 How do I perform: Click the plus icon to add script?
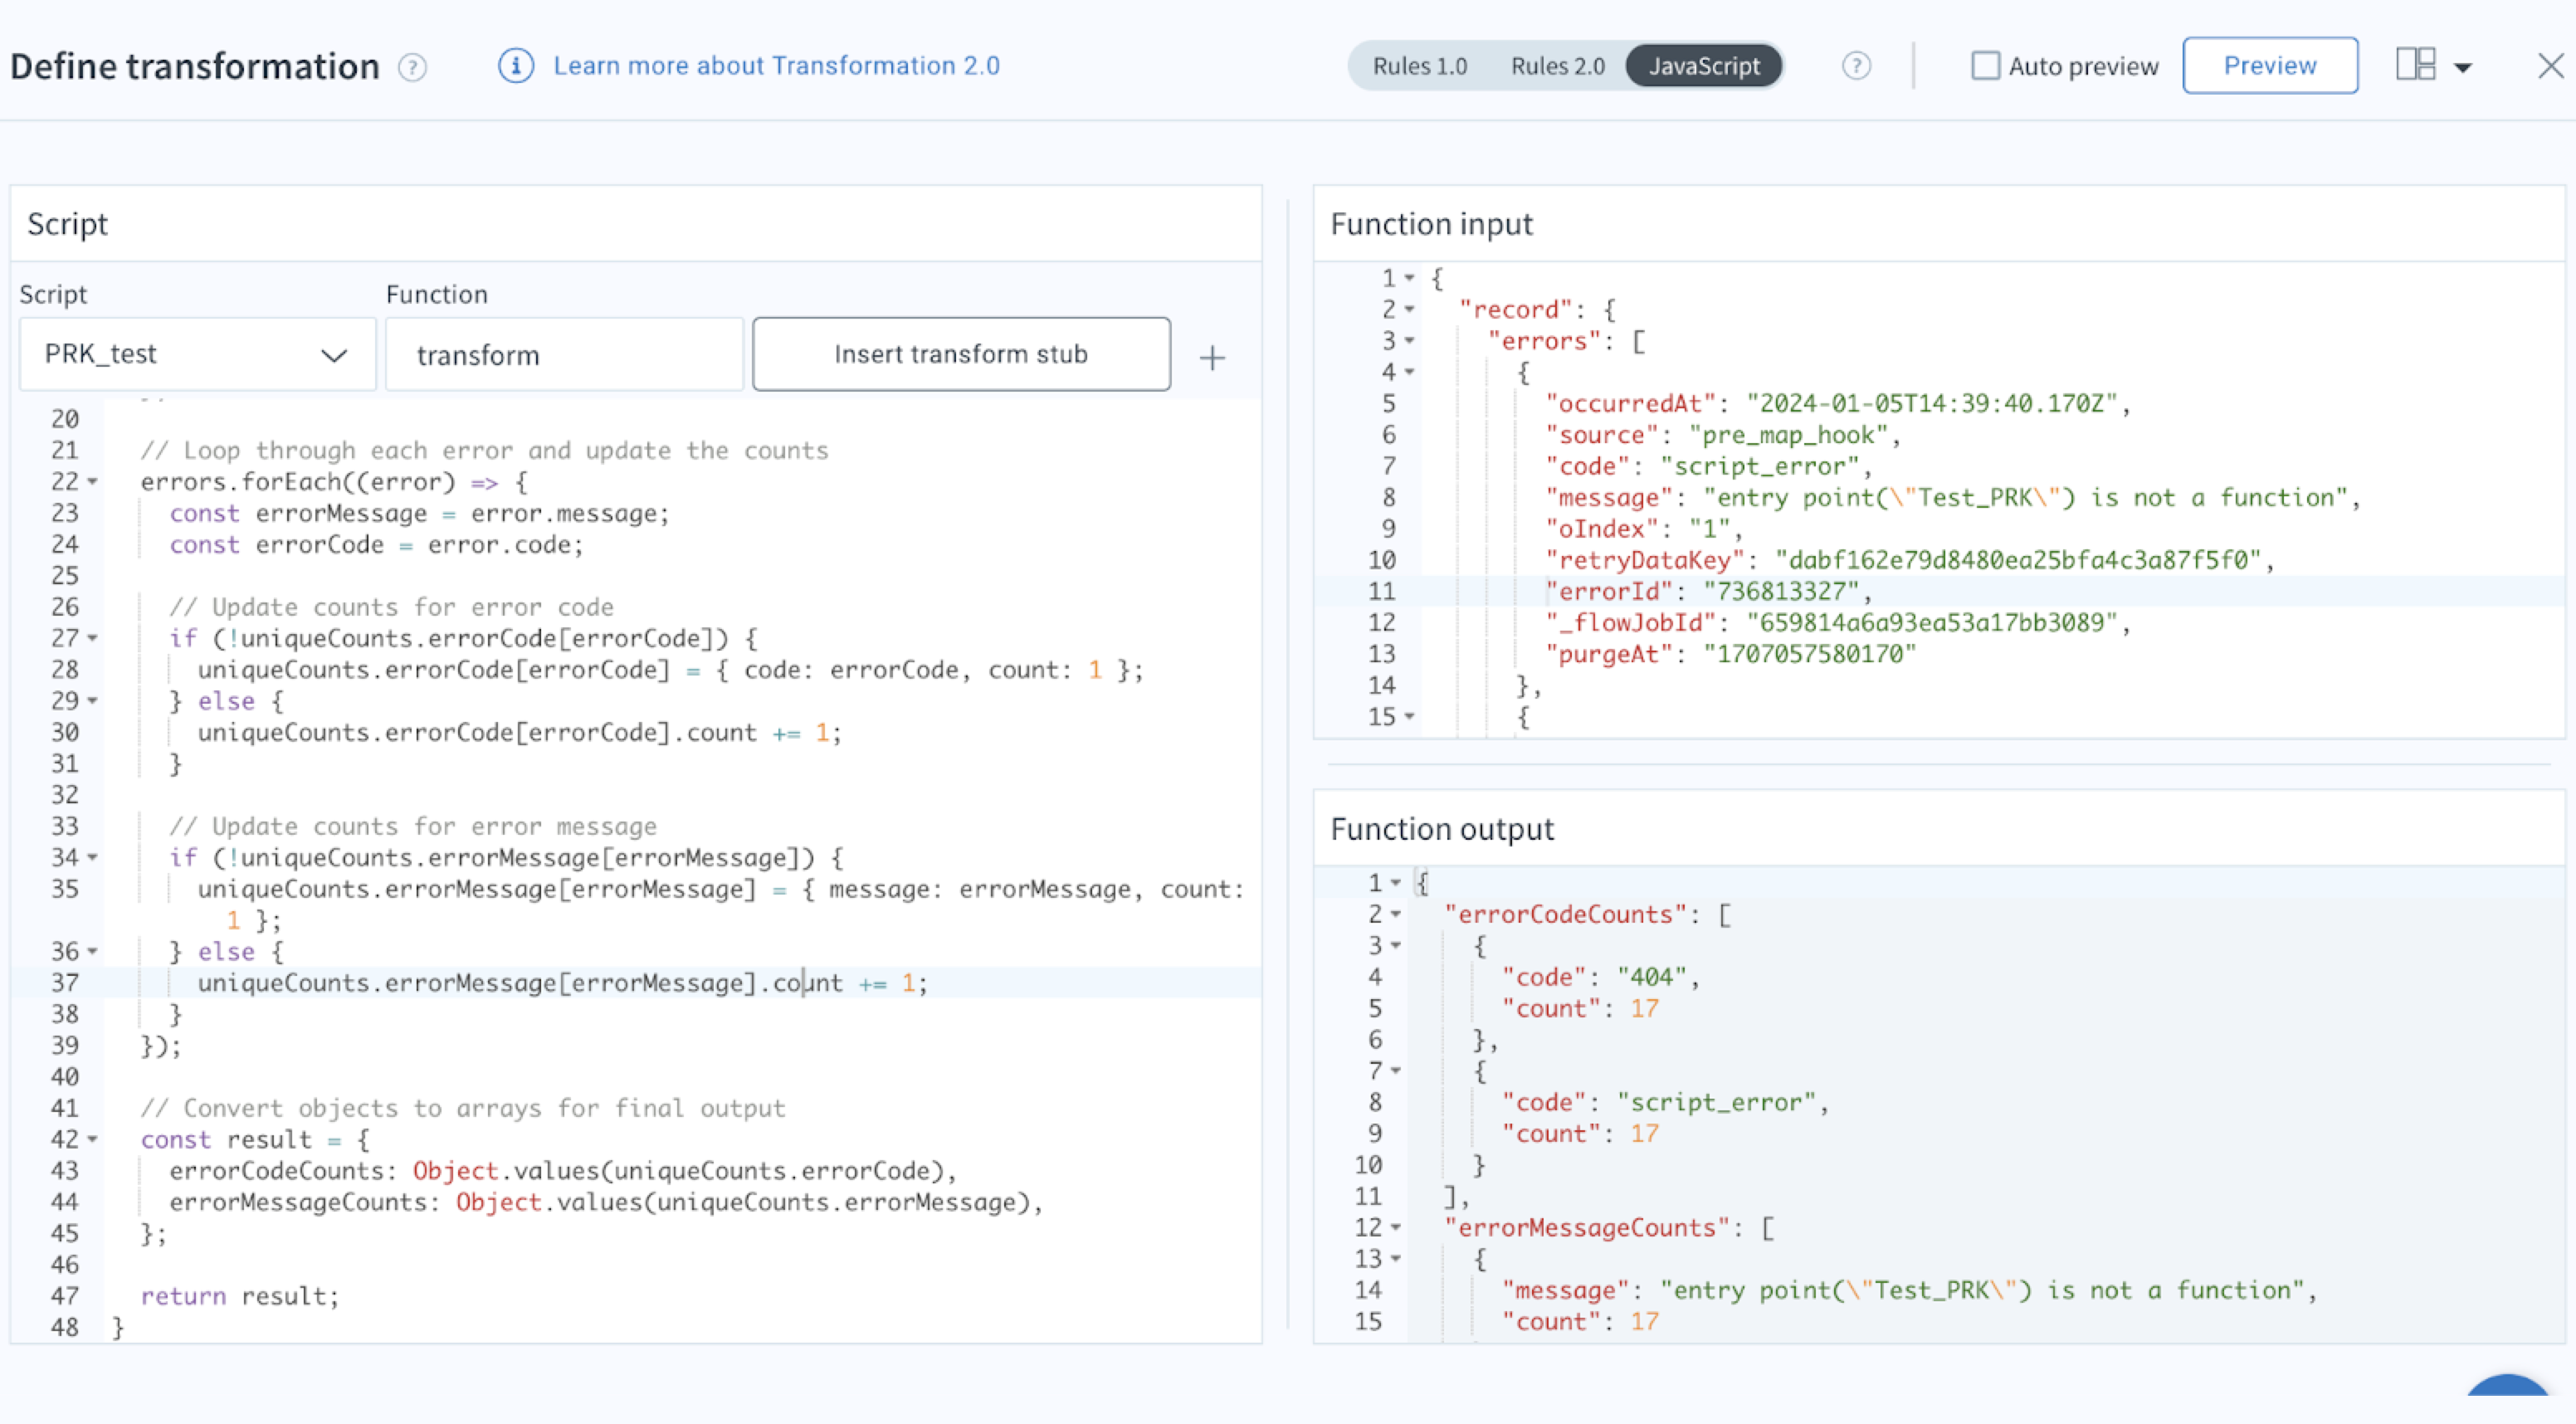[1212, 357]
